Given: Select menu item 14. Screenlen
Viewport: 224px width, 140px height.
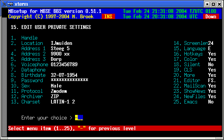Looking at the screenshot, I should click(191, 43).
